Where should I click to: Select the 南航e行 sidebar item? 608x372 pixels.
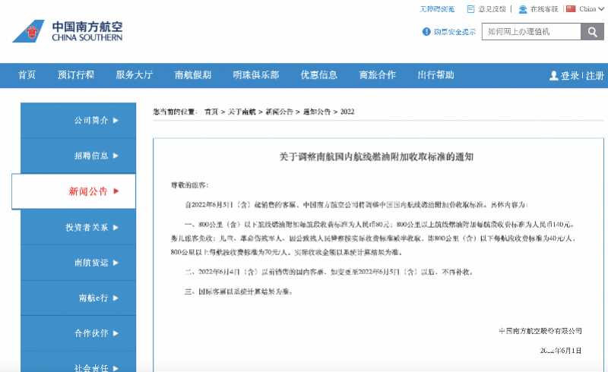[x=78, y=298]
